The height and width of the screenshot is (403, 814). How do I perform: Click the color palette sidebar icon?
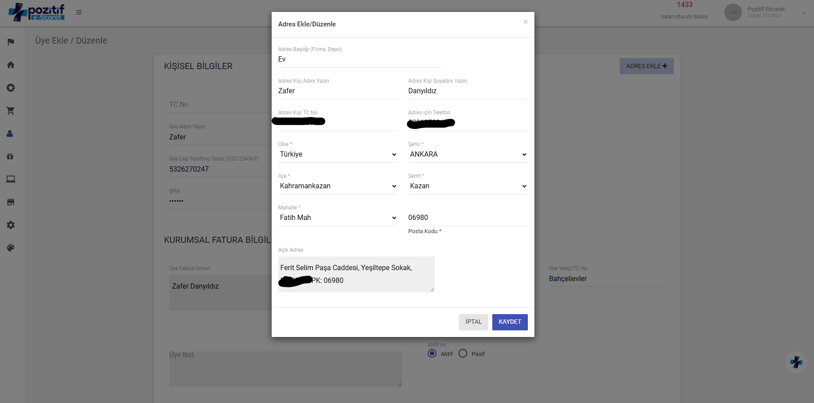[11, 248]
